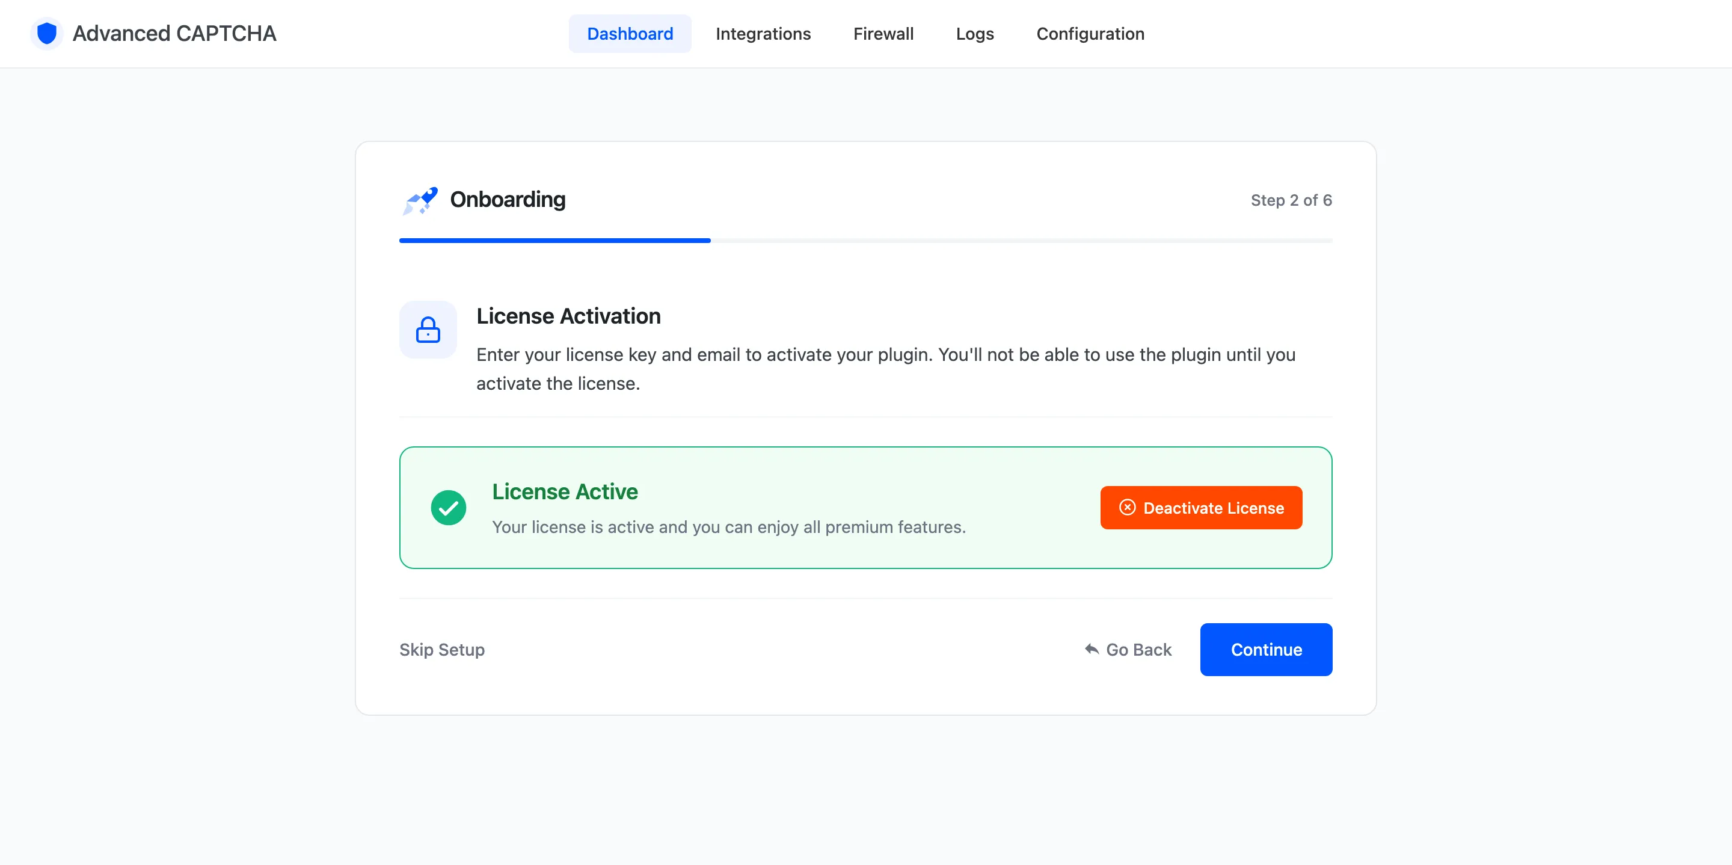Switch to the Integrations tab
The image size is (1732, 865).
[x=763, y=34]
